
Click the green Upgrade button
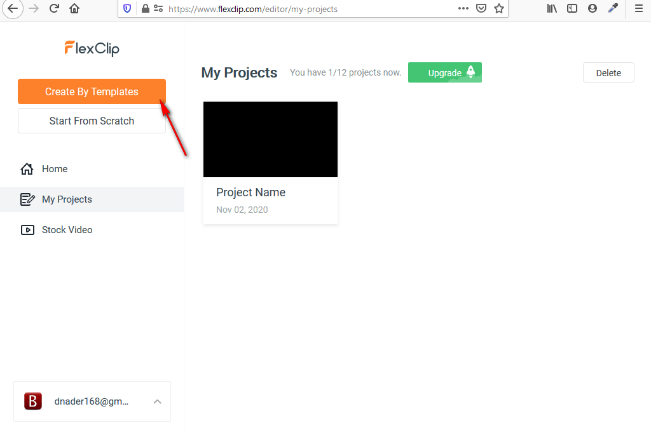point(445,72)
